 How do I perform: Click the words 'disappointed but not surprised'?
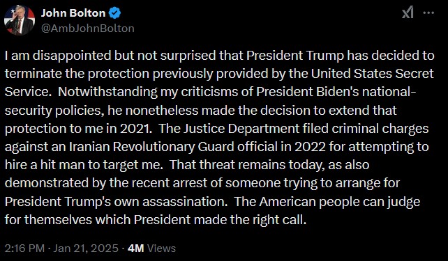click(125, 56)
